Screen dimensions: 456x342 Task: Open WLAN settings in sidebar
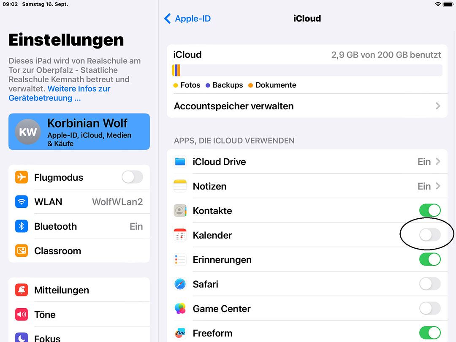pyautogui.click(x=79, y=201)
